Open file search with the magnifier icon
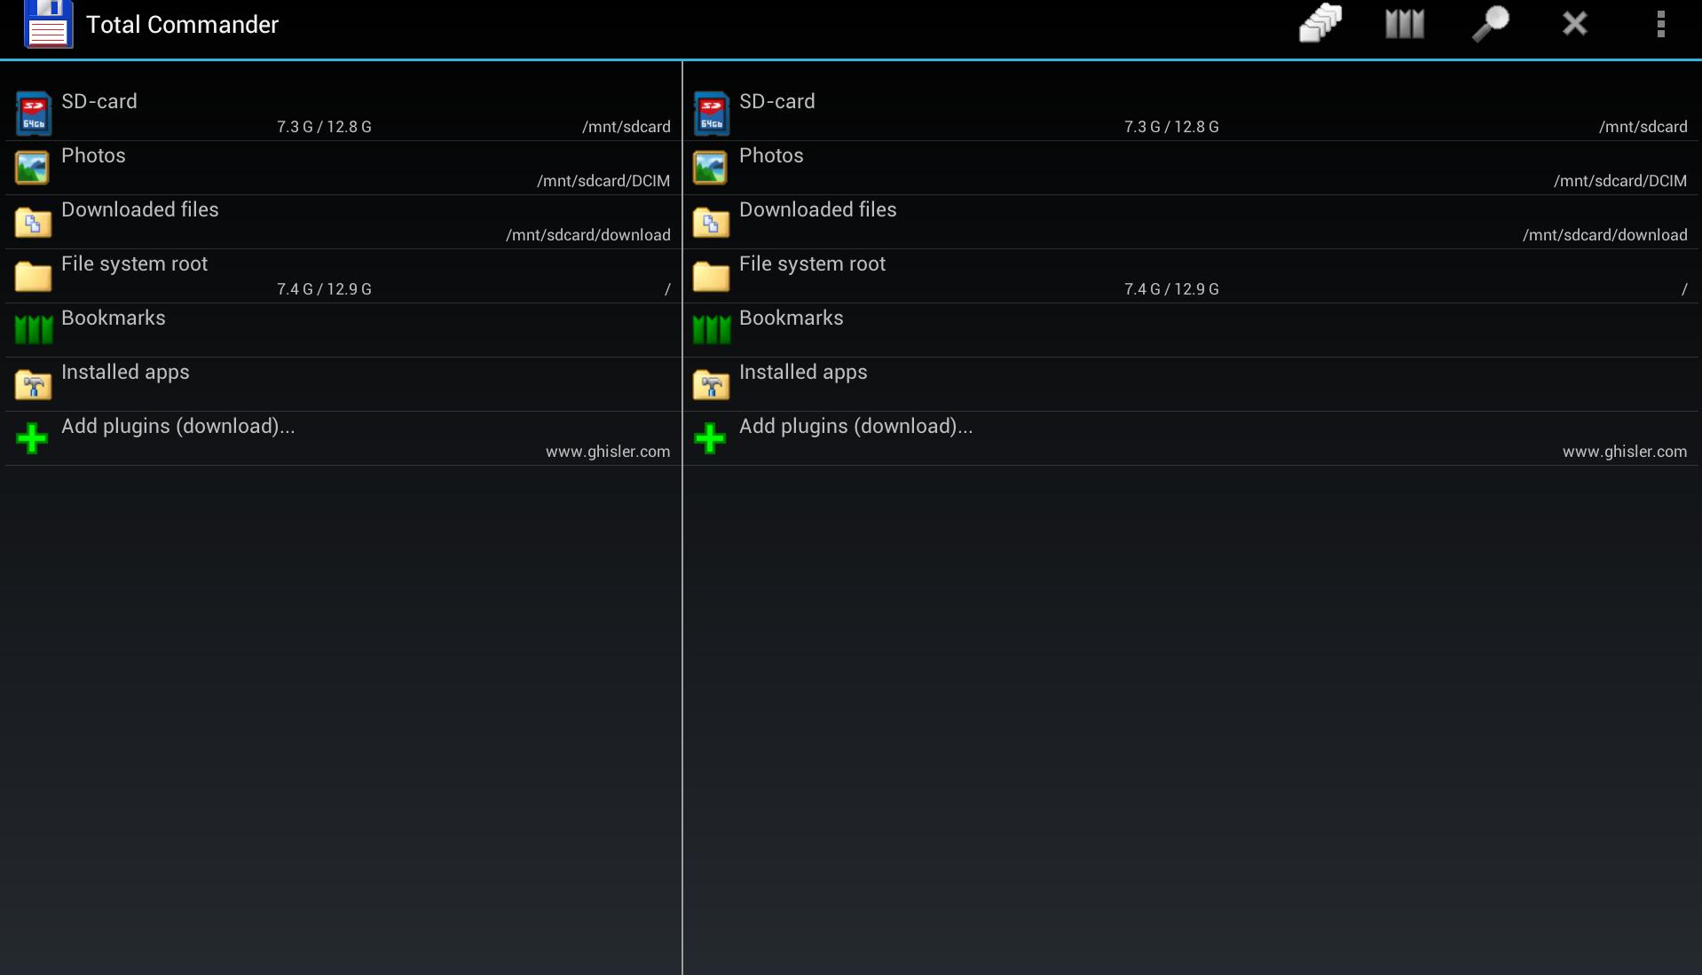The image size is (1702, 975). [1491, 24]
